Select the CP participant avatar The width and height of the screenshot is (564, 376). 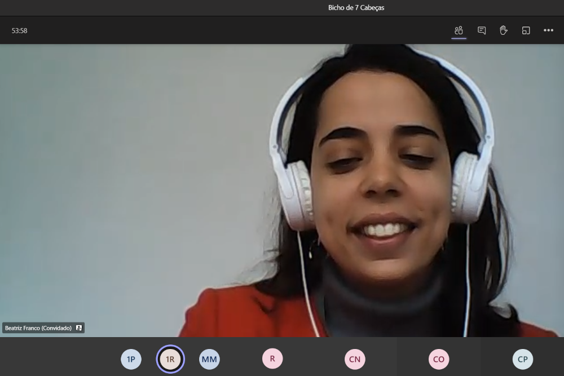click(x=522, y=359)
